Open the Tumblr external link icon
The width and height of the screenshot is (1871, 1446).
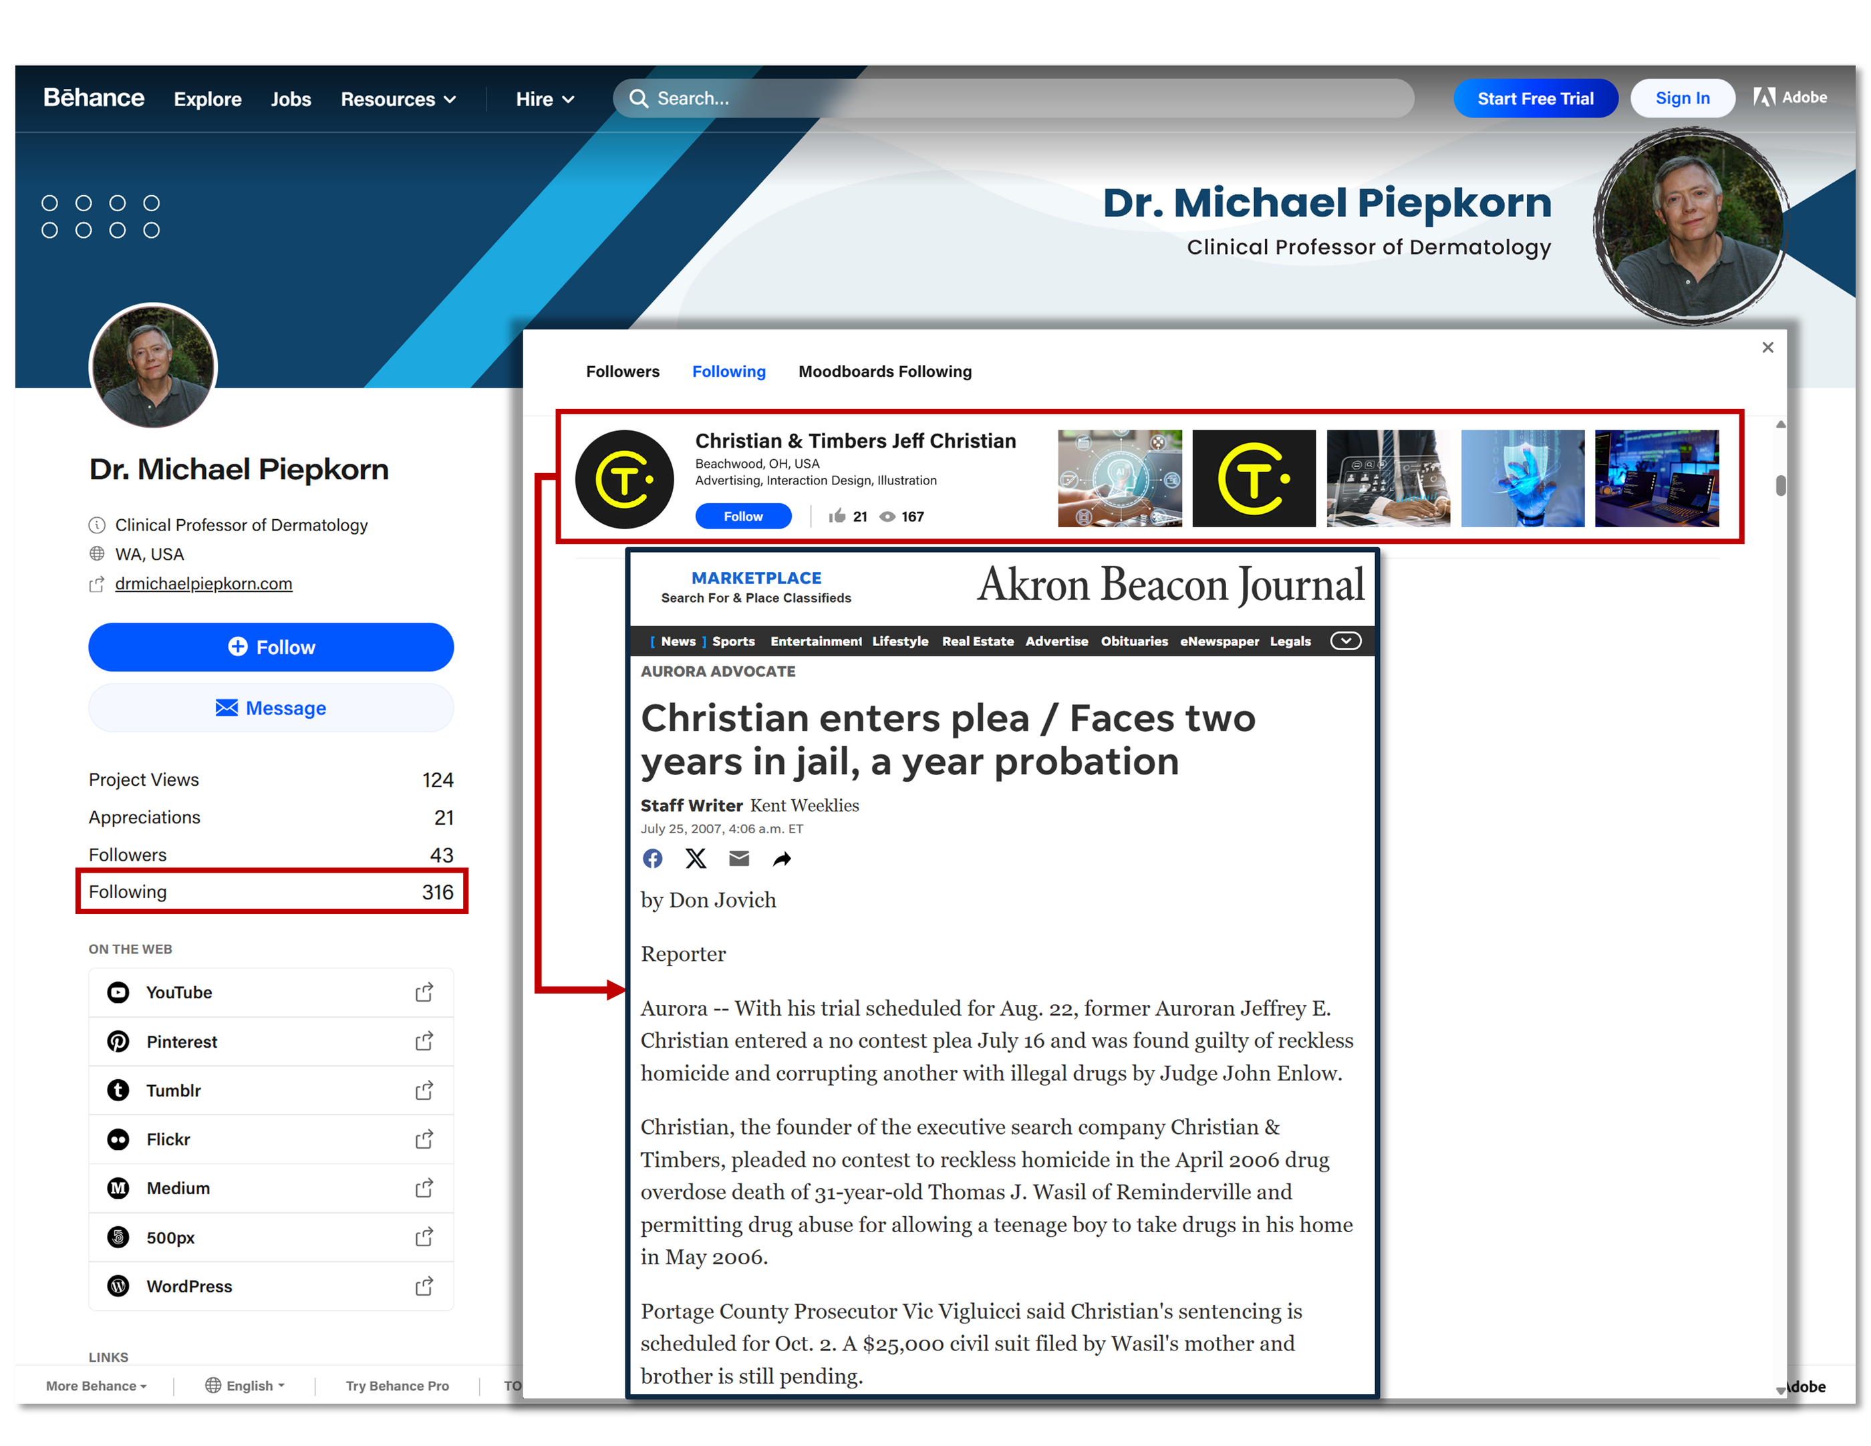click(424, 1090)
